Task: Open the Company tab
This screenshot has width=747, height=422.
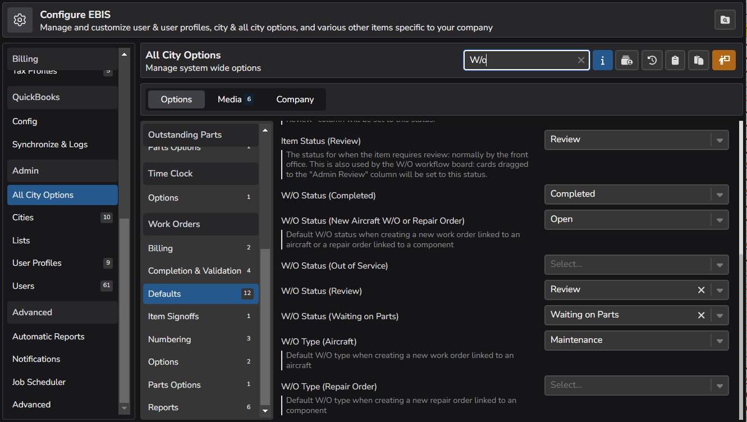Action: point(295,99)
